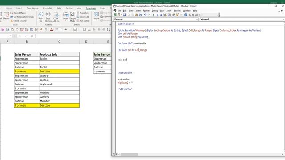Viewport: 285px width, 160px height.
Task: Open Macro Security settings
Action: coord(19,21)
